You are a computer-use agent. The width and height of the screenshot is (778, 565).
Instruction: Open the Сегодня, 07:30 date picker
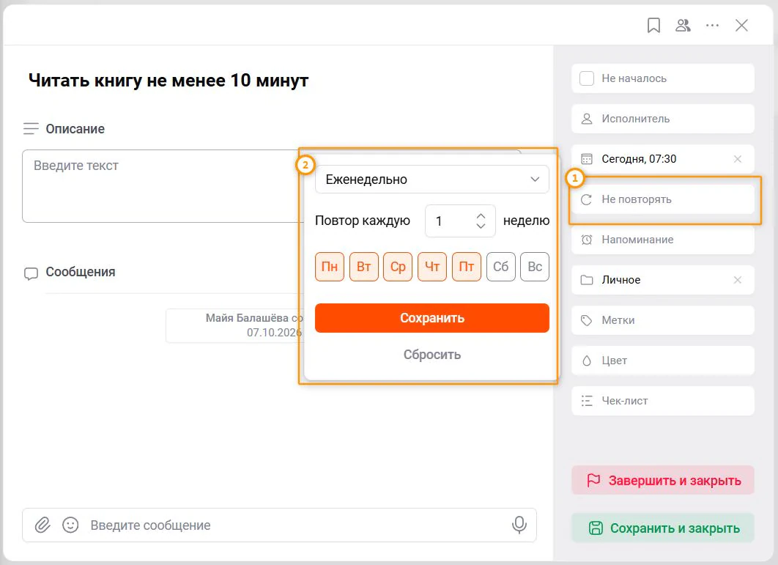coord(663,159)
